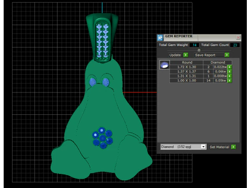Select the top gem of belly cluster

101,131
